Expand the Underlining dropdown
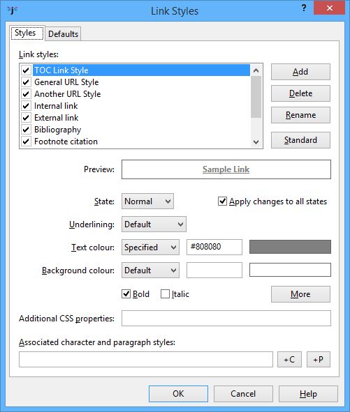Screen dimensions: 350x412 tap(154, 224)
